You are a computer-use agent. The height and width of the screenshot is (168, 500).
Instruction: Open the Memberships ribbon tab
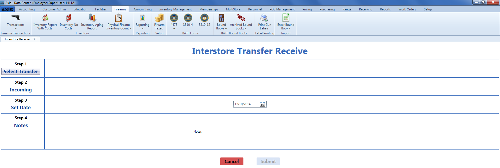[x=209, y=9]
